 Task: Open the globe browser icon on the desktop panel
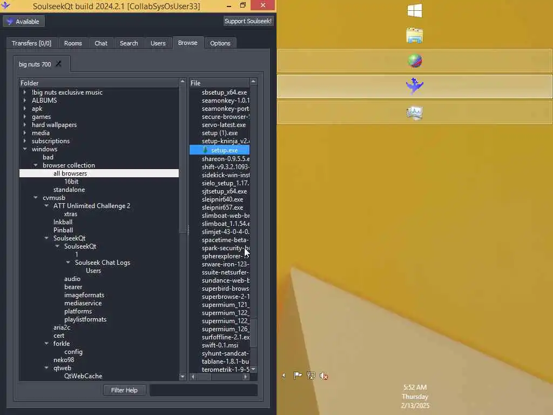click(415, 61)
